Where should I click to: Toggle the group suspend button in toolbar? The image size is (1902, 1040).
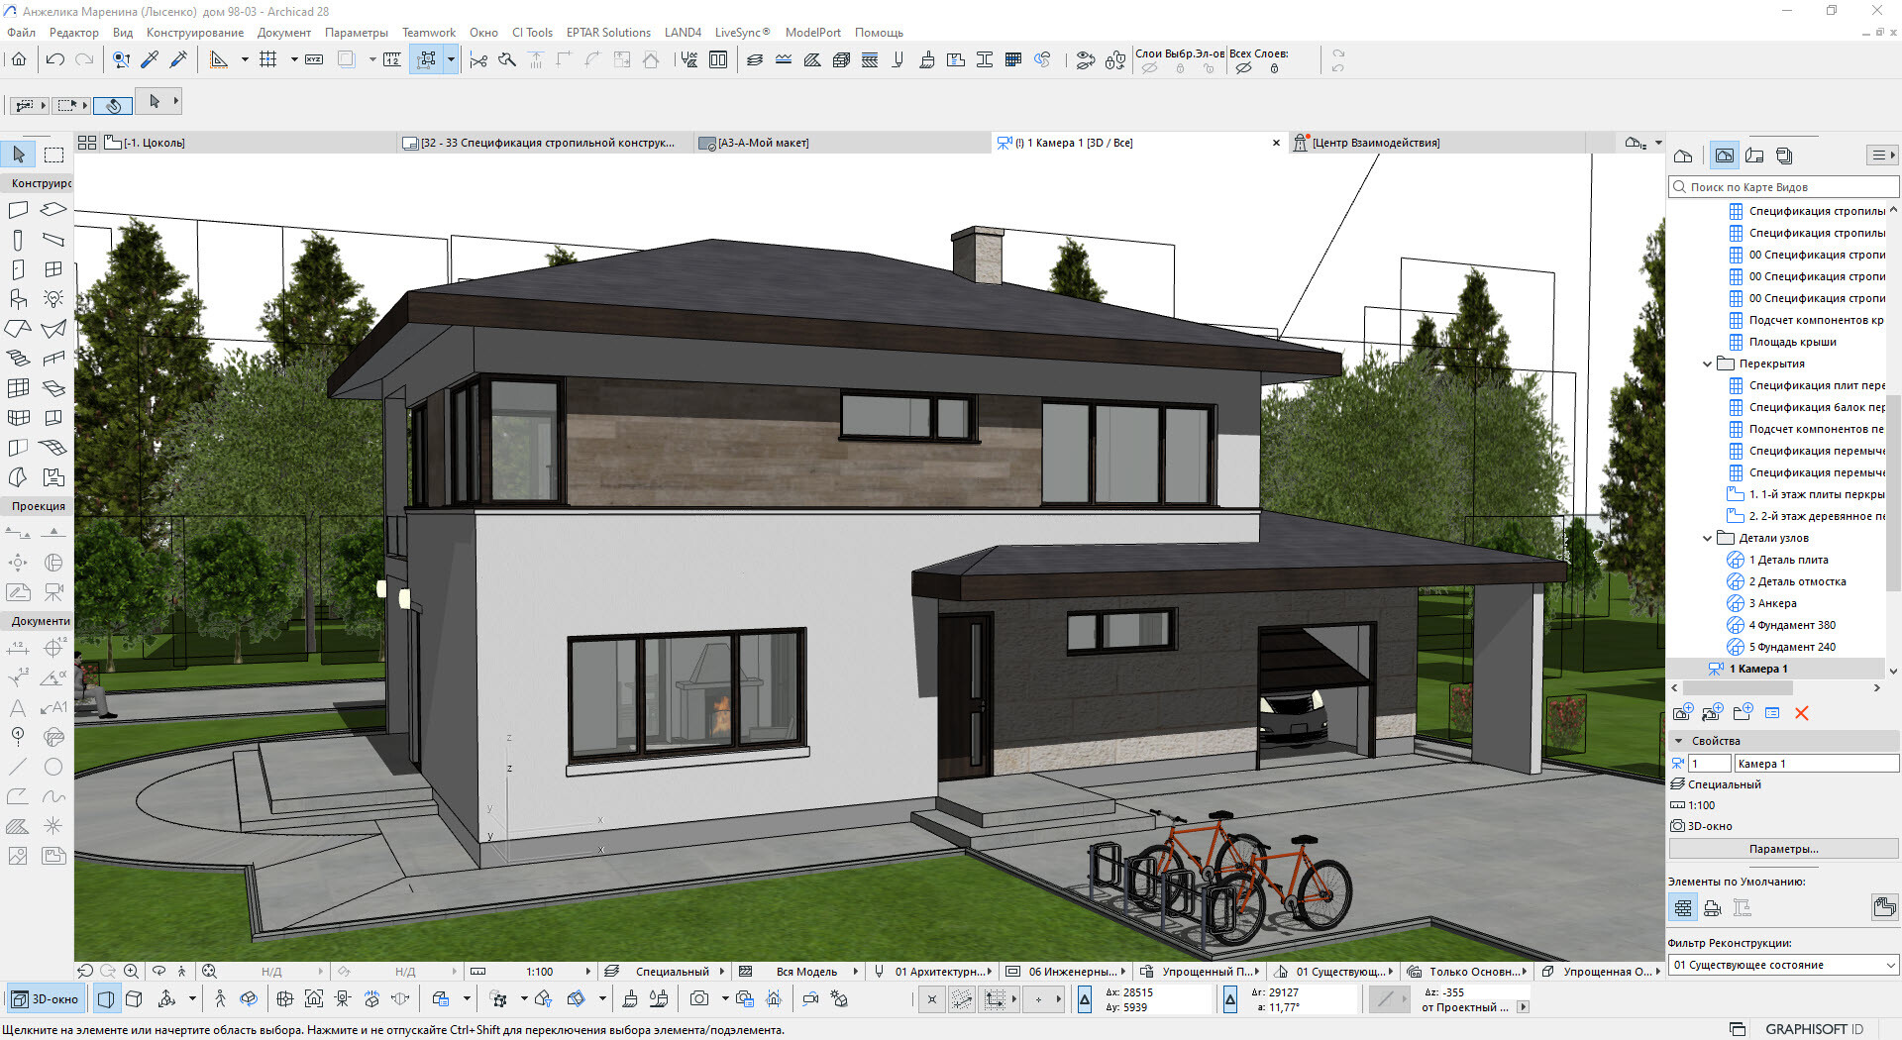(427, 59)
